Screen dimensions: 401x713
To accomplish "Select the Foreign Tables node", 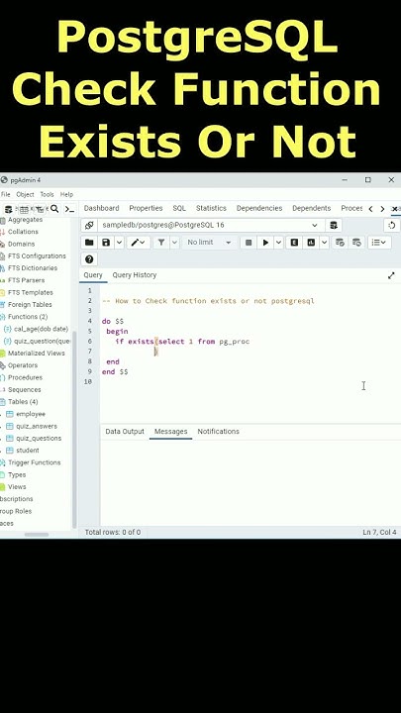I will tap(30, 304).
